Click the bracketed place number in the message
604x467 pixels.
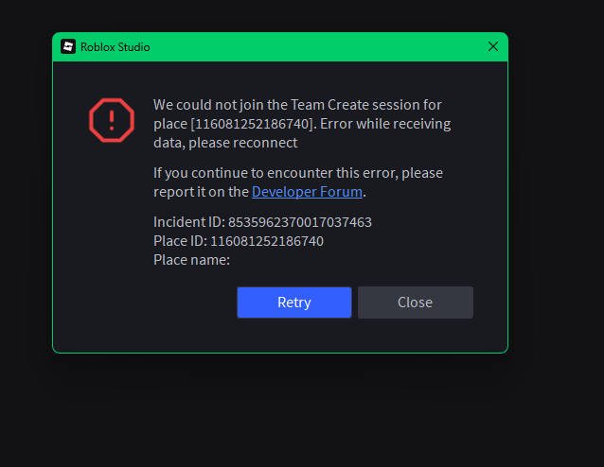click(252, 124)
